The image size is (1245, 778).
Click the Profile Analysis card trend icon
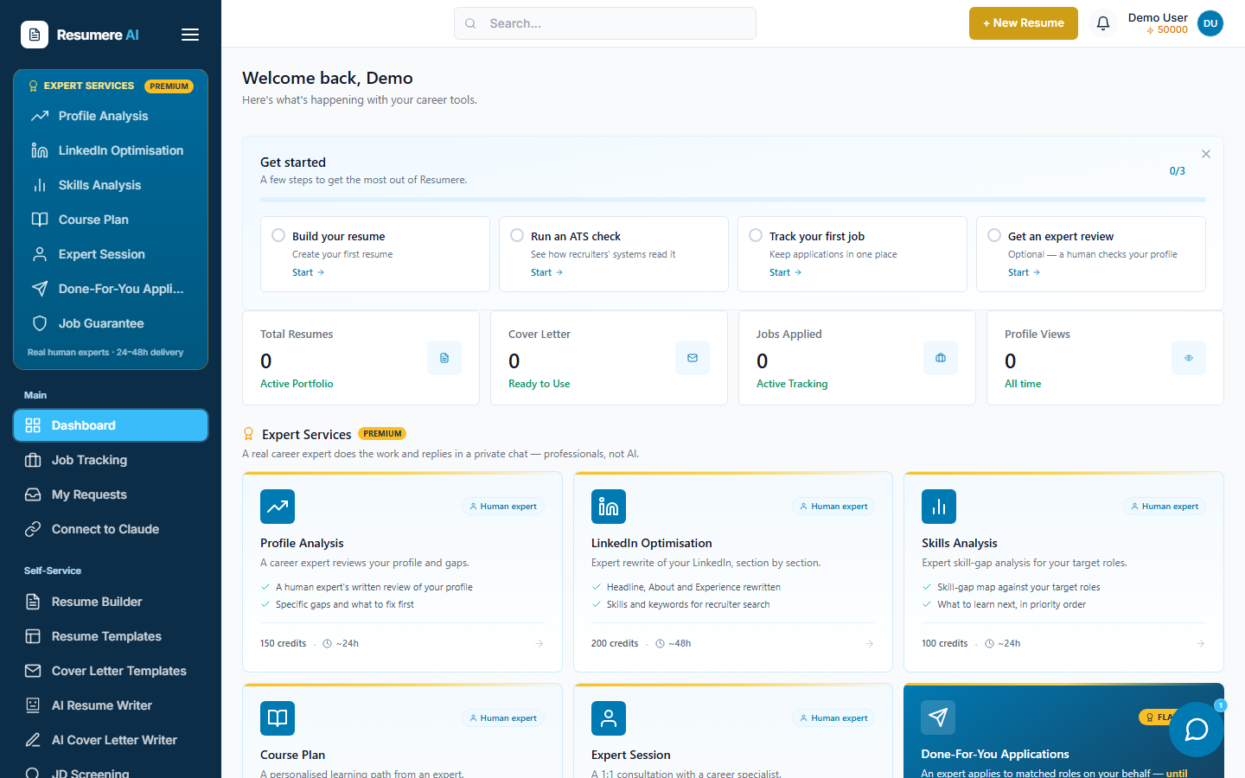[278, 507]
